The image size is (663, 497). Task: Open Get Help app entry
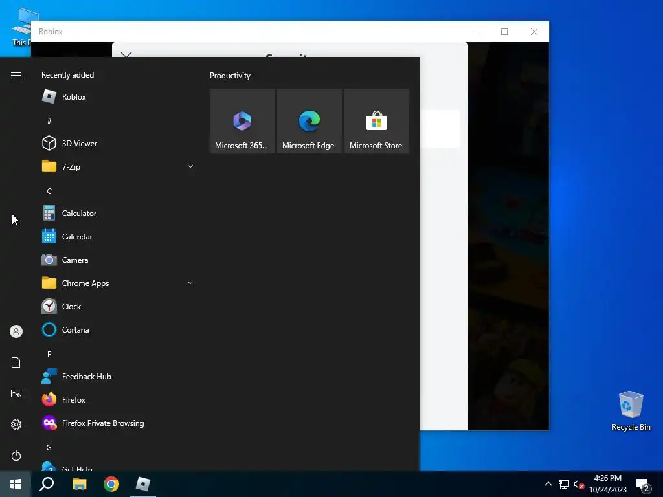tap(118, 466)
